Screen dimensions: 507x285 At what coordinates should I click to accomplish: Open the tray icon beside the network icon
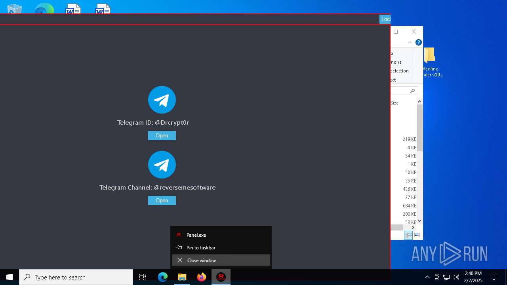pyautogui.click(x=437, y=277)
